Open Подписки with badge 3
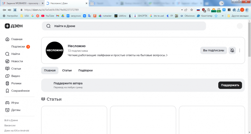251x134 pixels. click(21, 47)
